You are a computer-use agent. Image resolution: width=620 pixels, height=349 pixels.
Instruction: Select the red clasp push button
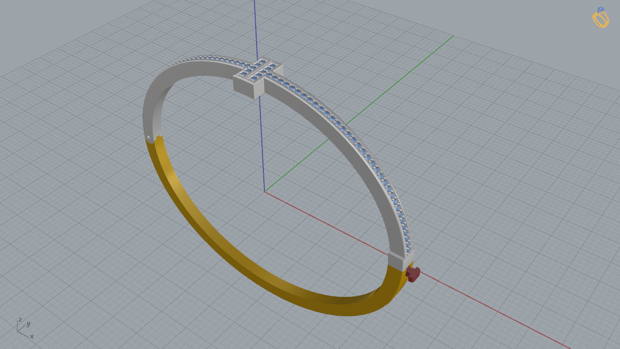point(413,274)
